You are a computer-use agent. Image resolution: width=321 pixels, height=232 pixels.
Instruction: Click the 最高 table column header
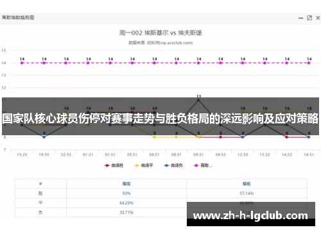pos(126,184)
